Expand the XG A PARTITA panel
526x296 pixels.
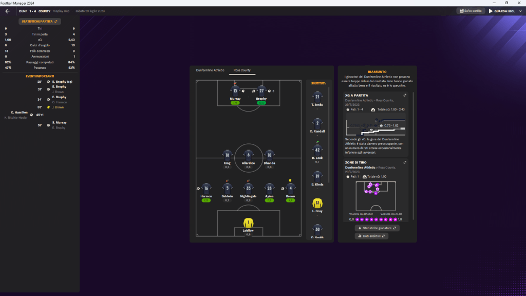(x=405, y=95)
